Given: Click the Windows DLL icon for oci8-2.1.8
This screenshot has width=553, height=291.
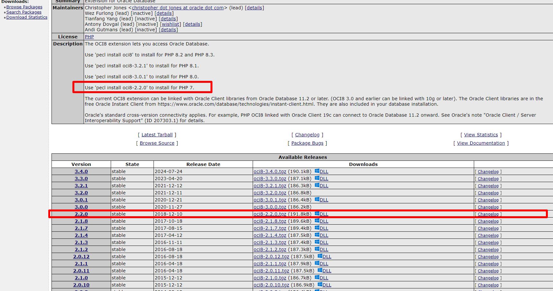Looking at the screenshot, I should pos(317,221).
